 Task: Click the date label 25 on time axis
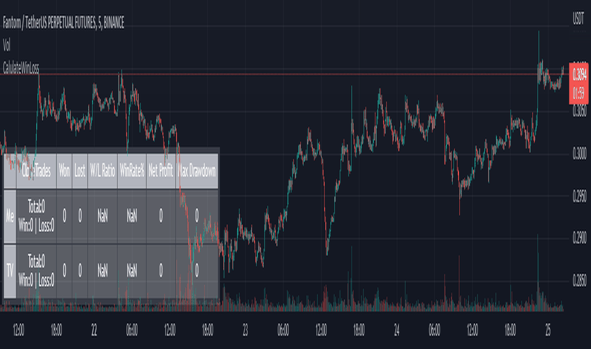click(x=548, y=330)
